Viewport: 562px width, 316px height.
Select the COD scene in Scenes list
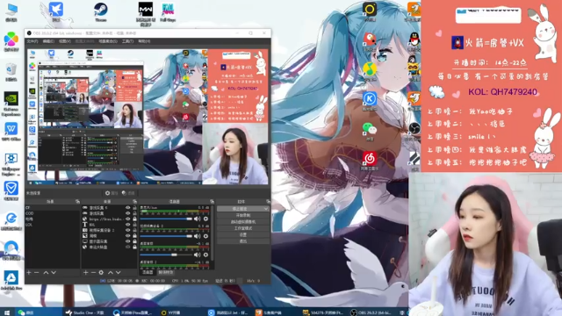click(53, 213)
